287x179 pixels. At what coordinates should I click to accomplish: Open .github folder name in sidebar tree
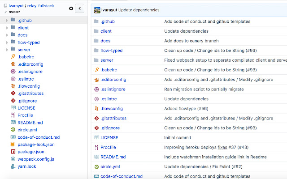pyautogui.click(x=25, y=20)
